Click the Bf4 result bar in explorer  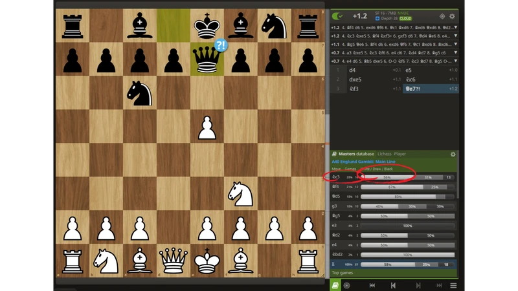point(408,187)
